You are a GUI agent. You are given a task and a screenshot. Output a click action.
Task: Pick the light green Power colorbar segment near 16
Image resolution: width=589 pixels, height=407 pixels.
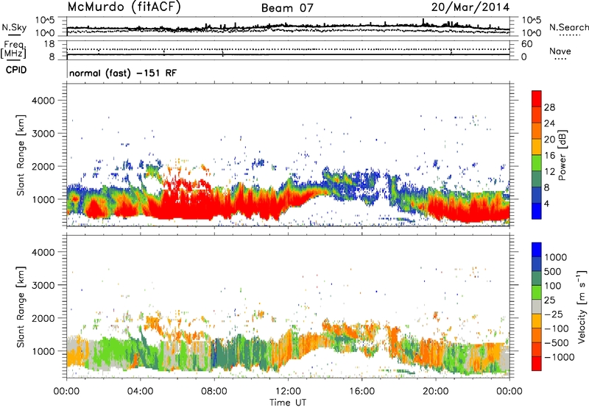click(537, 162)
